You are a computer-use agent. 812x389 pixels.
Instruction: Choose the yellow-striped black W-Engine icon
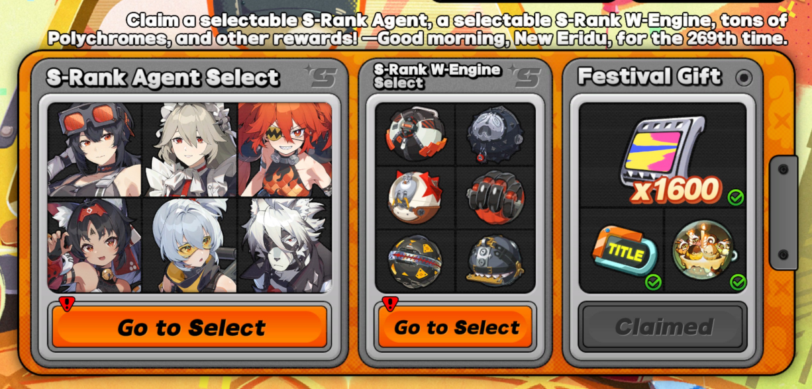click(x=415, y=261)
